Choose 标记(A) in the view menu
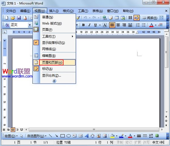The height and width of the screenshot is (146, 170). 54,69
